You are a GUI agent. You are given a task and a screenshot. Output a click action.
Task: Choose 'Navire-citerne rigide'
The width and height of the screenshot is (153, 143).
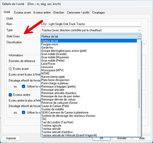89,77
